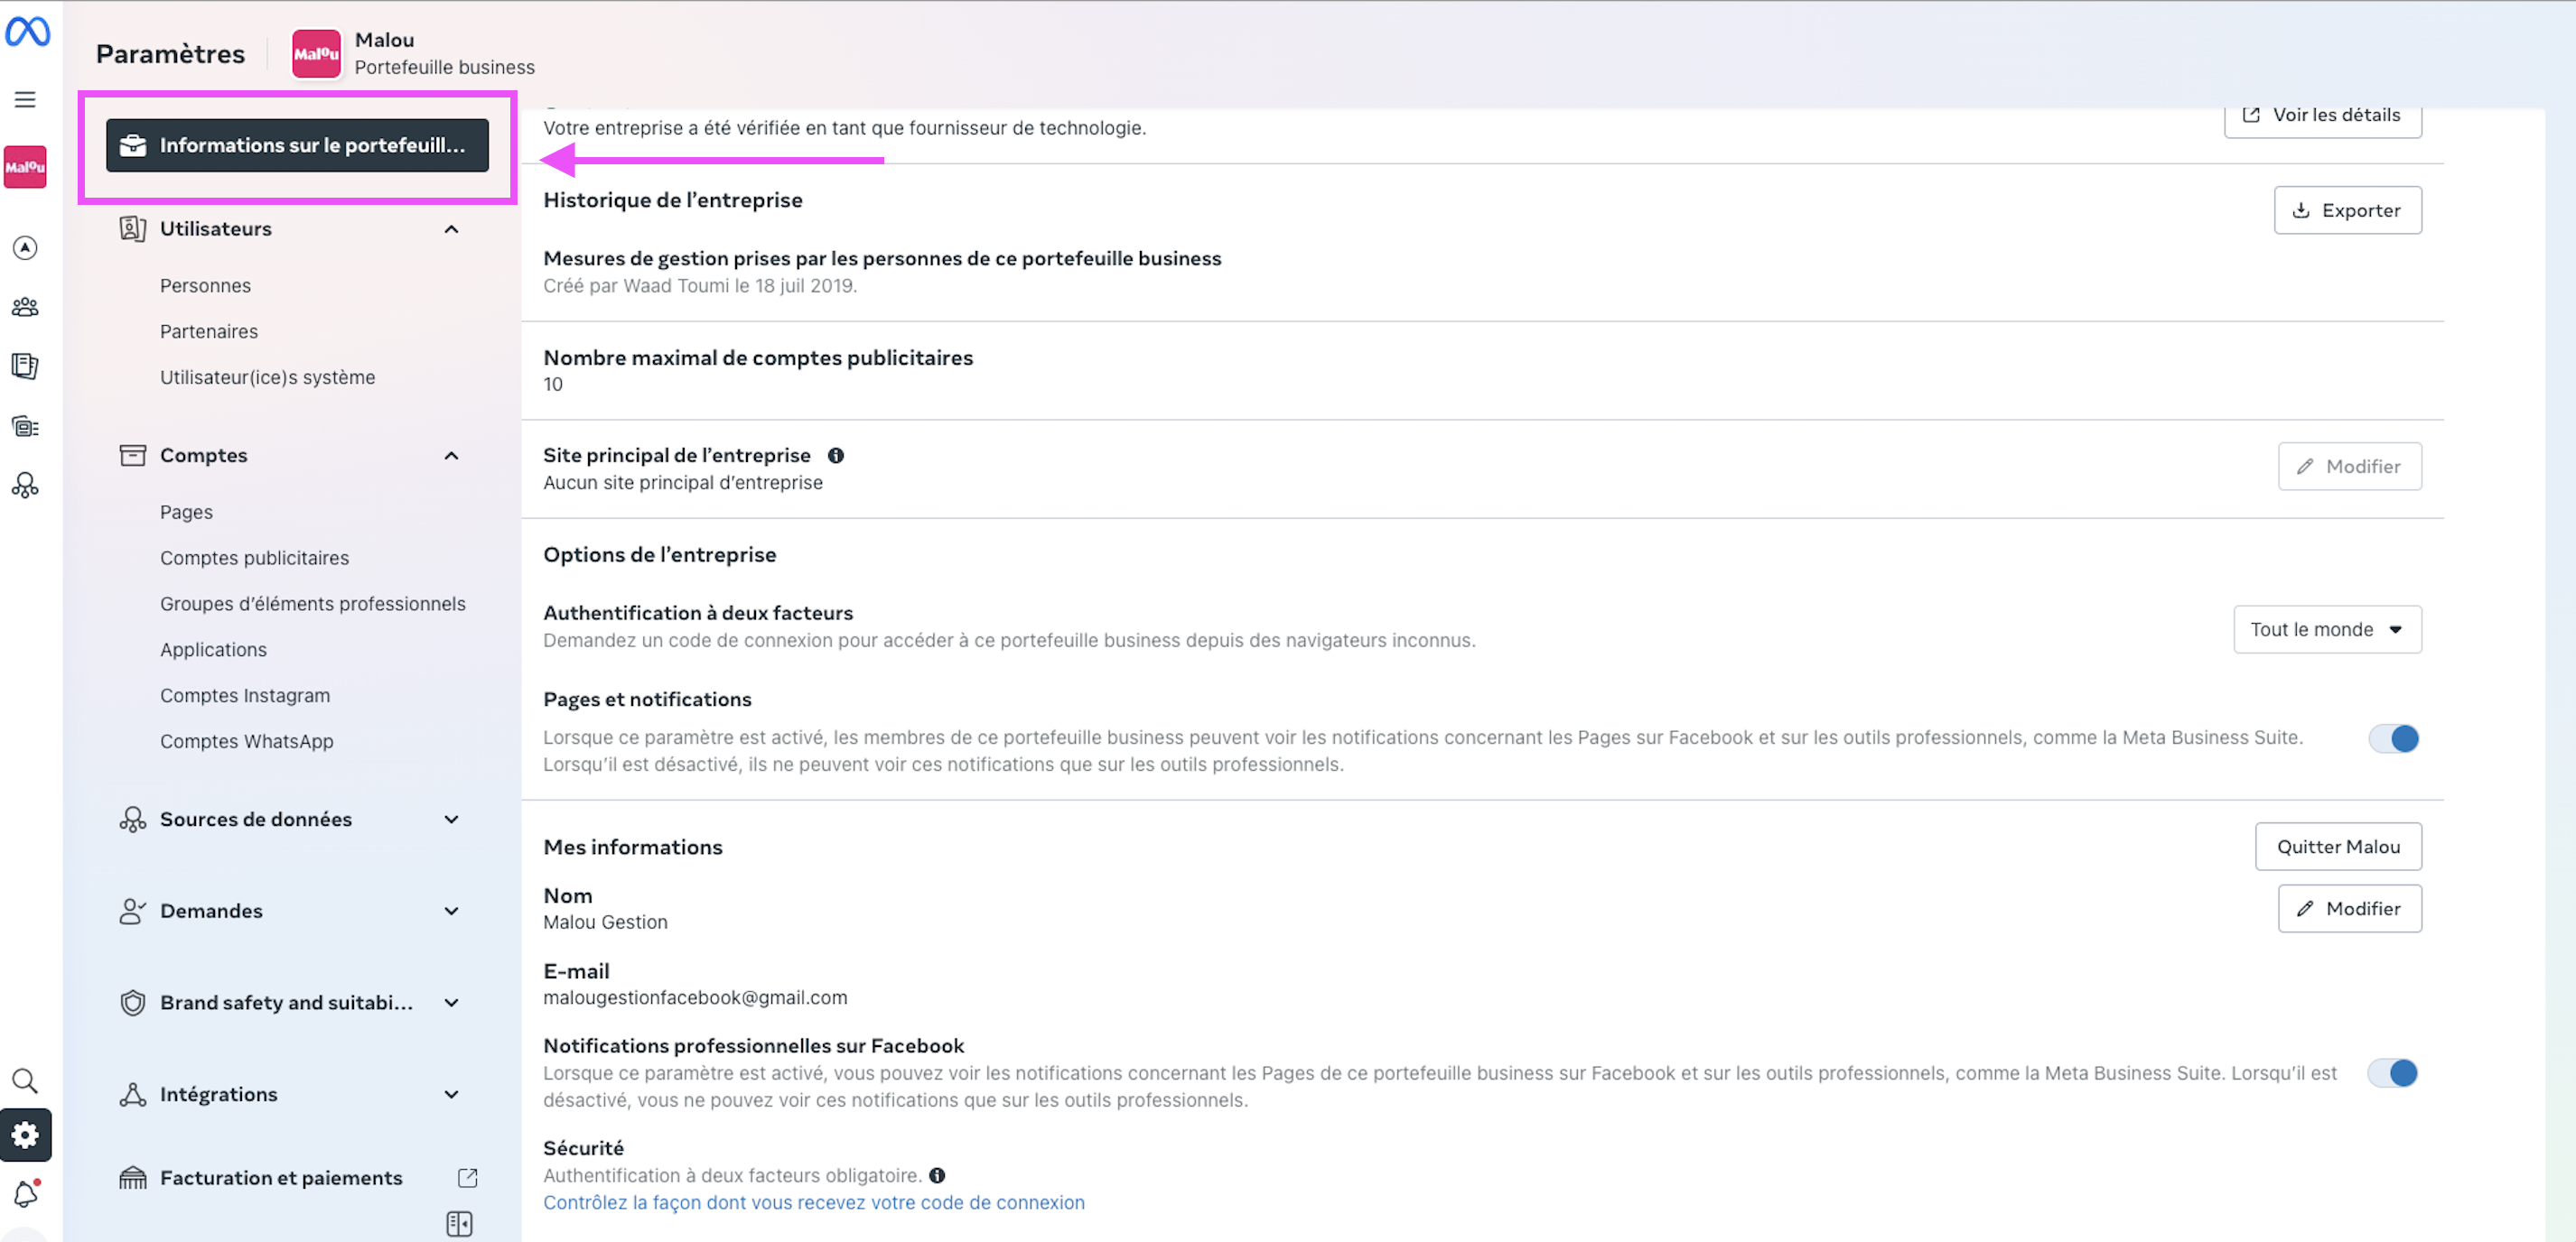Expand the Brand safety and suitability chevron
Viewport: 2576px width, 1242px height.
(451, 1002)
